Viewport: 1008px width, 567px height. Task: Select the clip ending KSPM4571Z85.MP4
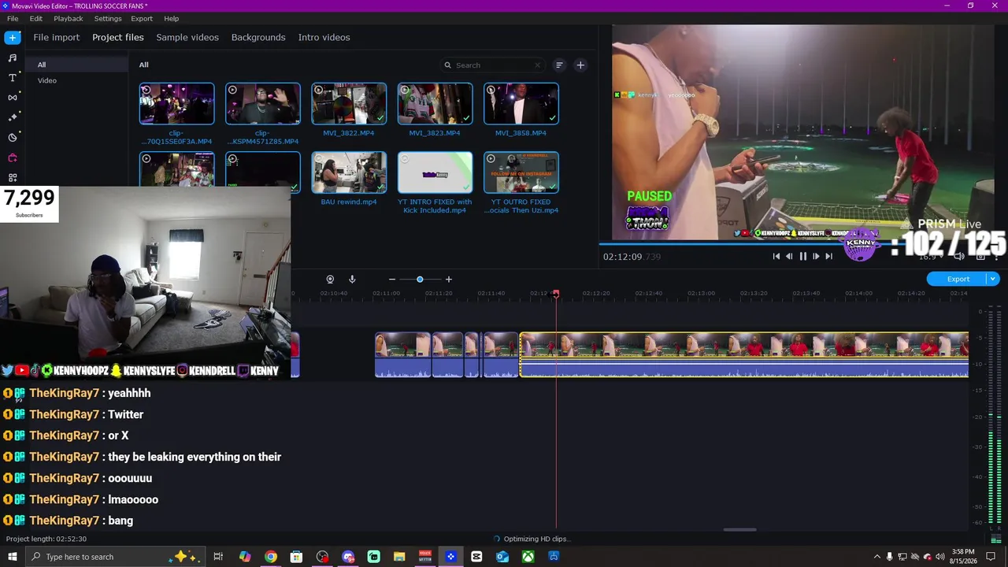pyautogui.click(x=263, y=103)
